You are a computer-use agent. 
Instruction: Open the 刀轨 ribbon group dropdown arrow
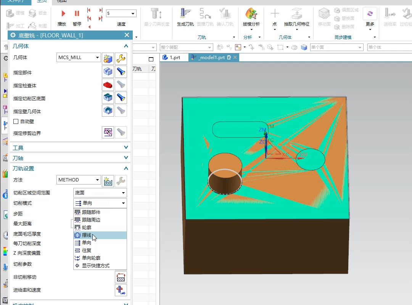point(234,37)
